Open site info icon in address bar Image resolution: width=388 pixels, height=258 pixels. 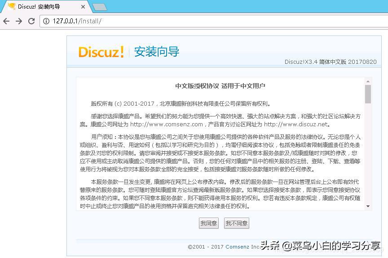(46, 21)
